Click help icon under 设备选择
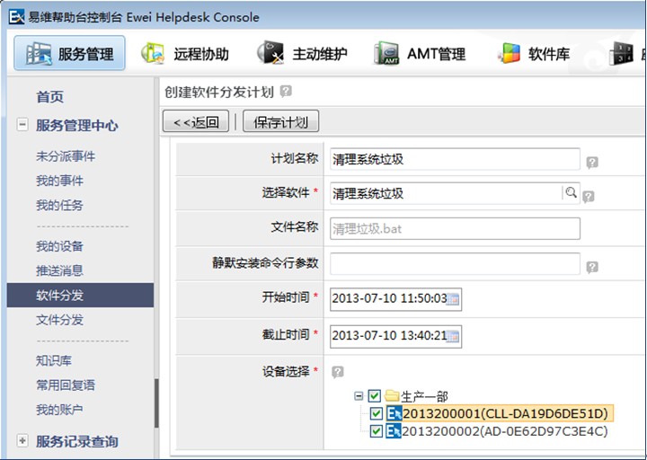The width and height of the screenshot is (647, 460). pyautogui.click(x=338, y=372)
